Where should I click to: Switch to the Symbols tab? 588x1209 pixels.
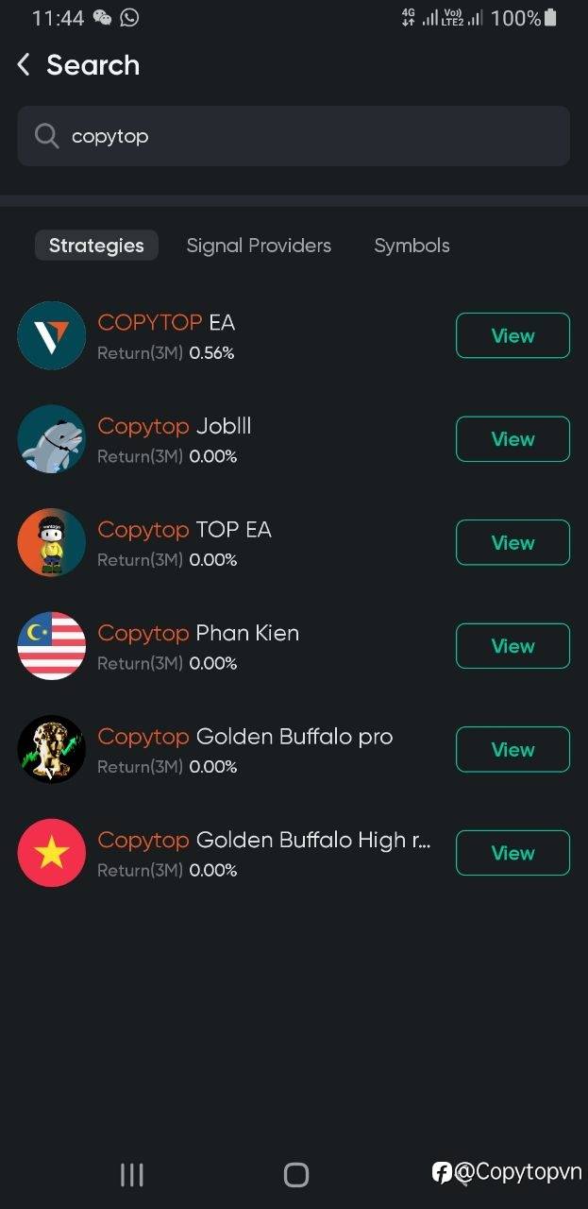click(x=412, y=246)
